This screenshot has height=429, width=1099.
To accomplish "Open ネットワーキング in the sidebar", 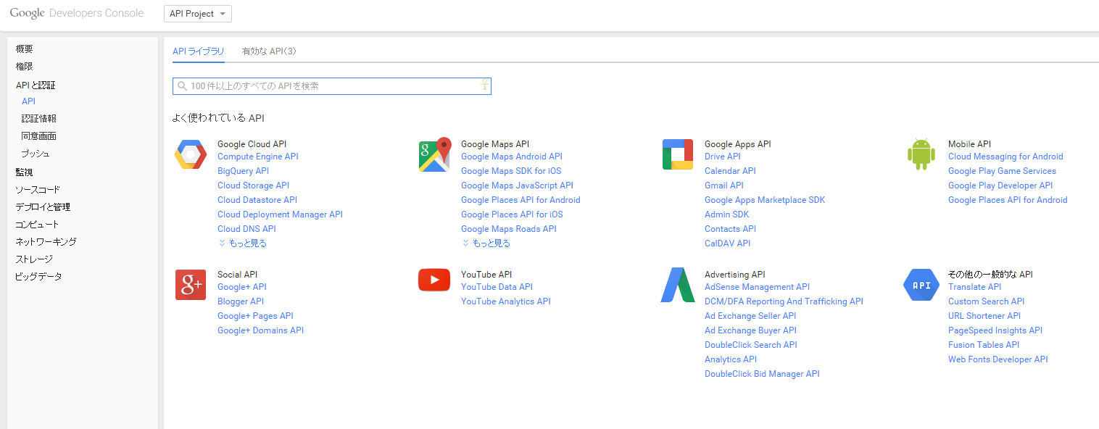I will pos(46,242).
